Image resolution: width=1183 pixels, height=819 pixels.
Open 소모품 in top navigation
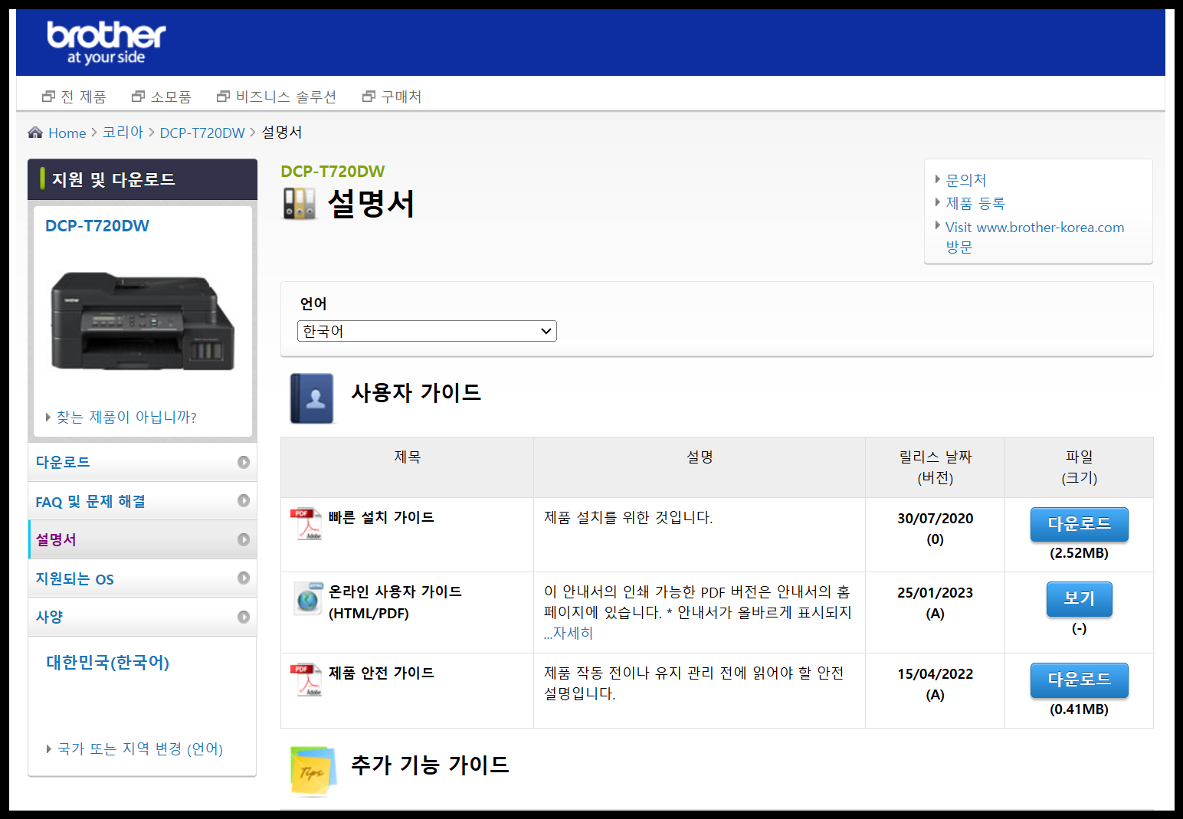[171, 97]
